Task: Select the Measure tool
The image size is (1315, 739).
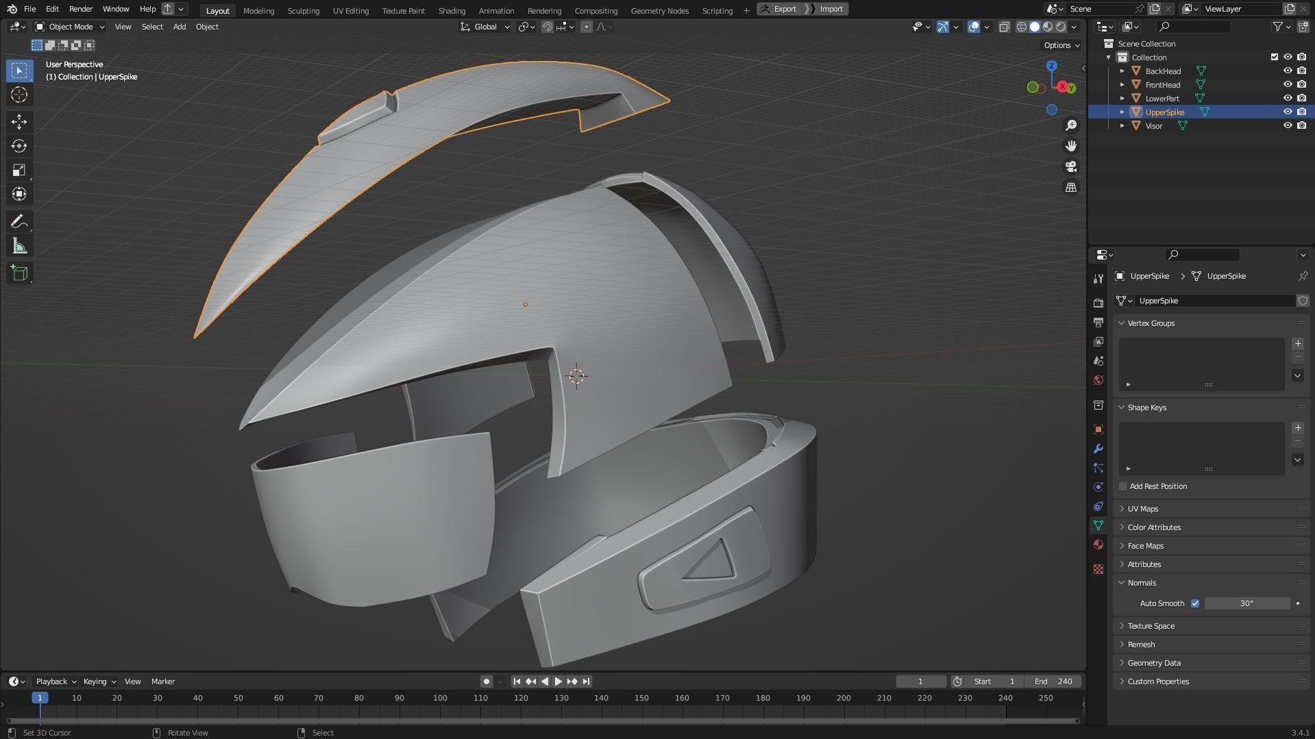Action: pyautogui.click(x=19, y=246)
